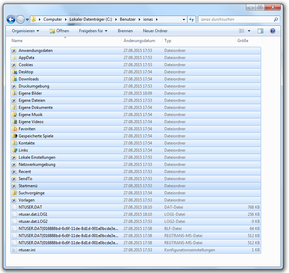Select the NTUSER.DAT file name
This screenshot has width=289, height=273.
pos(30,207)
